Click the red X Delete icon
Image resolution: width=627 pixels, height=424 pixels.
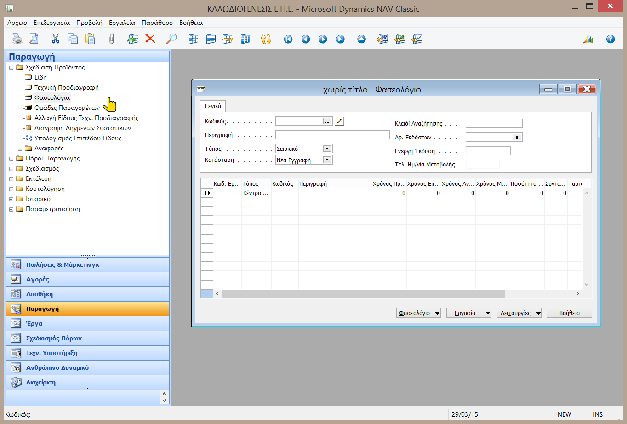pos(150,39)
